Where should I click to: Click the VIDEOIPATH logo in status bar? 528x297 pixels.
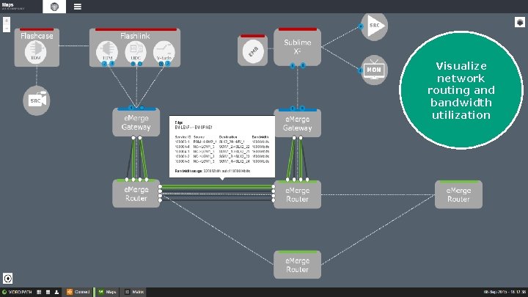(x=17, y=292)
